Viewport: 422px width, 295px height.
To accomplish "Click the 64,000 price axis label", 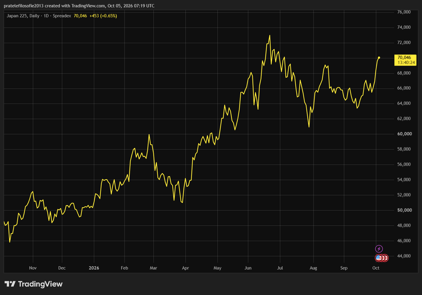I will [x=404, y=104].
